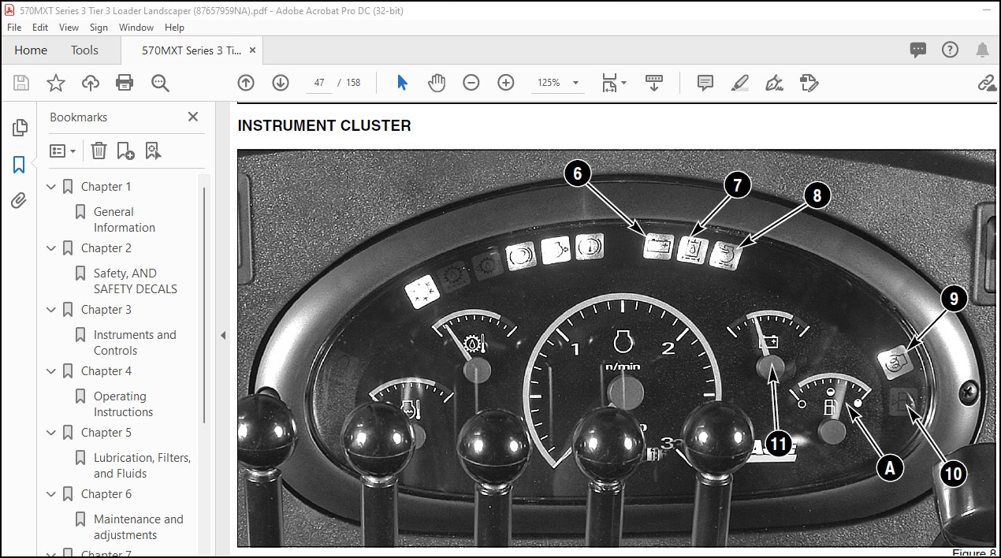Collapse the Chapter 2 bookmark

(x=51, y=248)
